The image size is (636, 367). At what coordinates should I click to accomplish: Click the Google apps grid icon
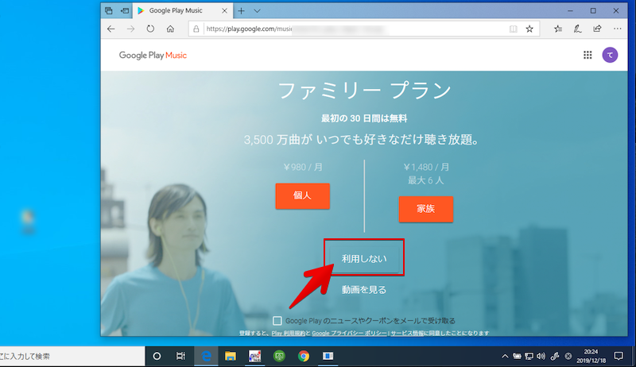click(x=588, y=55)
